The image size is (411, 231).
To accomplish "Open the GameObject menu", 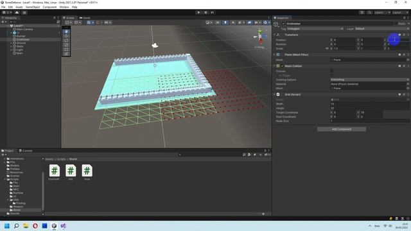I will [x=33, y=7].
